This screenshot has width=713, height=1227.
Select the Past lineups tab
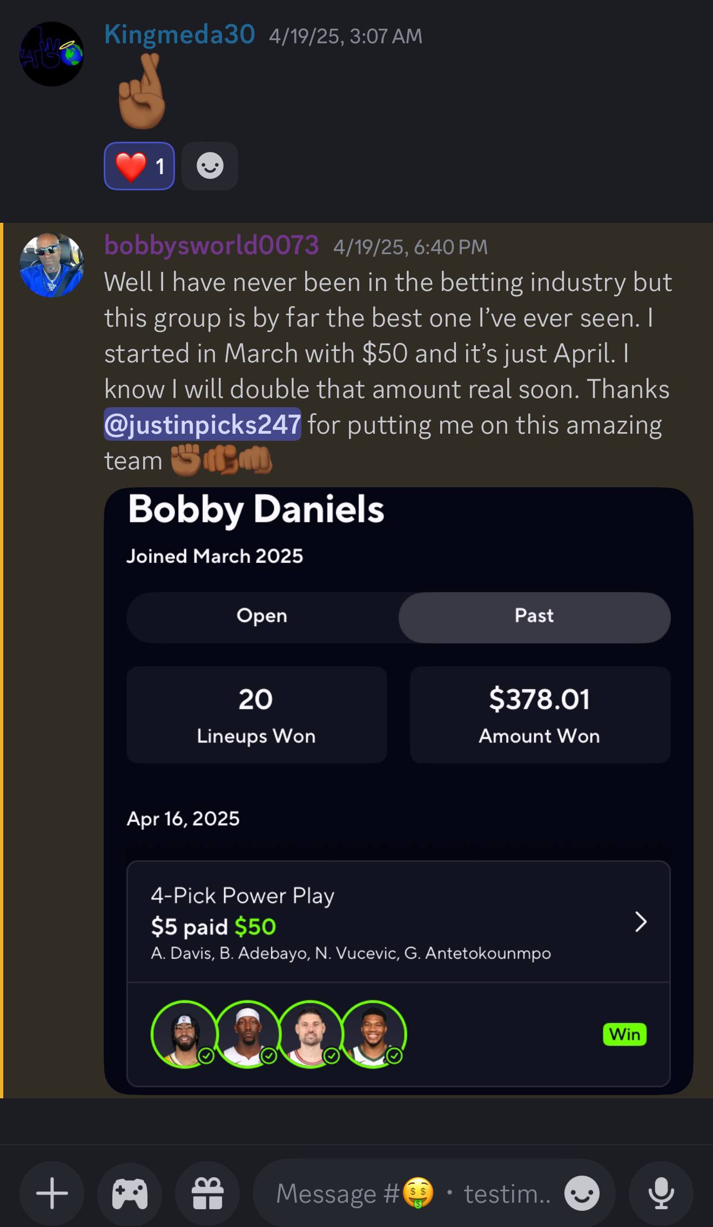534,617
